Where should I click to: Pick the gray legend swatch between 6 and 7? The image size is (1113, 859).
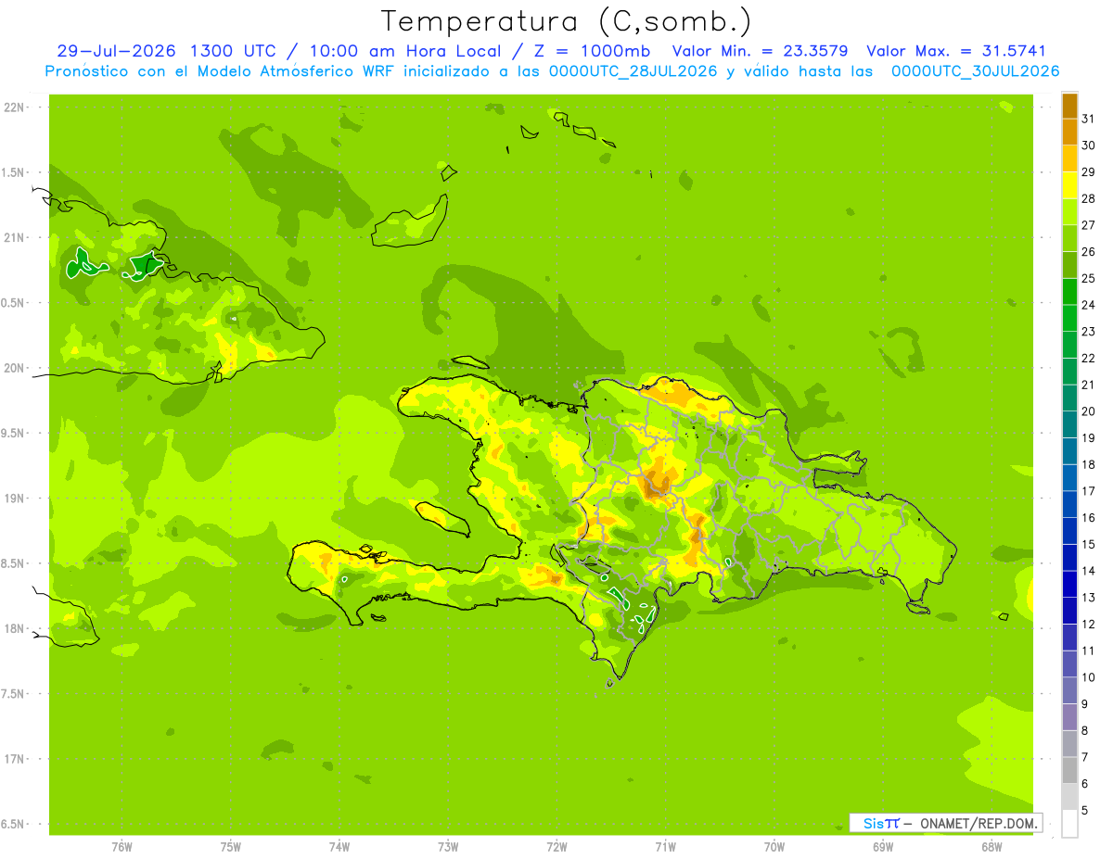tap(1069, 771)
